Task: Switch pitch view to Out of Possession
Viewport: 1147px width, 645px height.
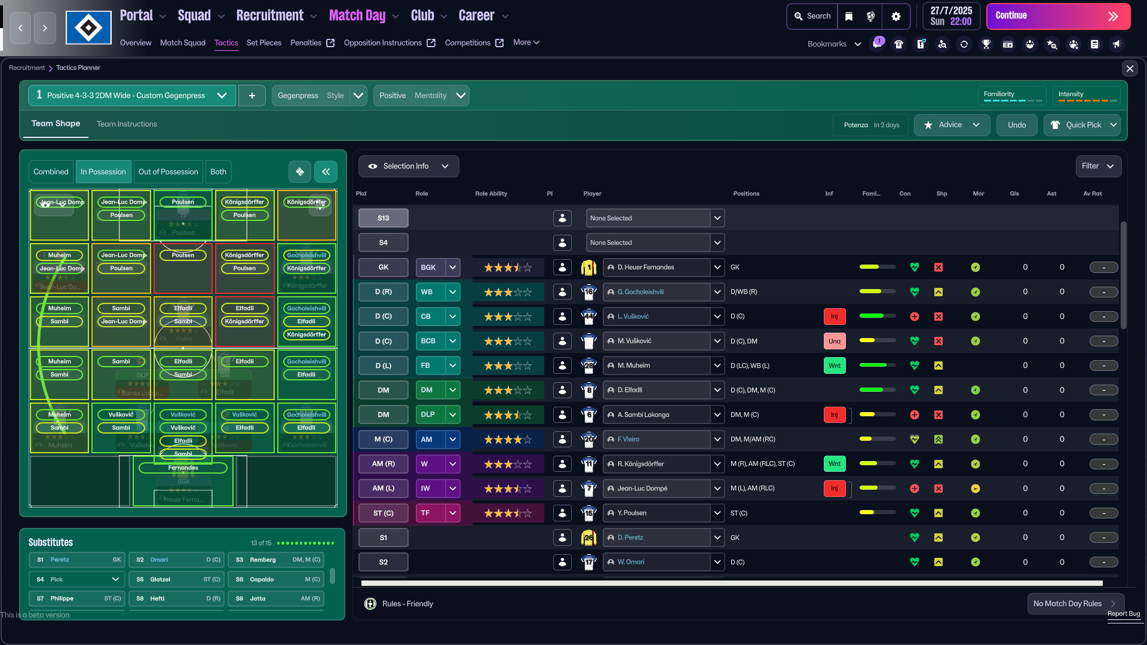Action: pyautogui.click(x=168, y=172)
